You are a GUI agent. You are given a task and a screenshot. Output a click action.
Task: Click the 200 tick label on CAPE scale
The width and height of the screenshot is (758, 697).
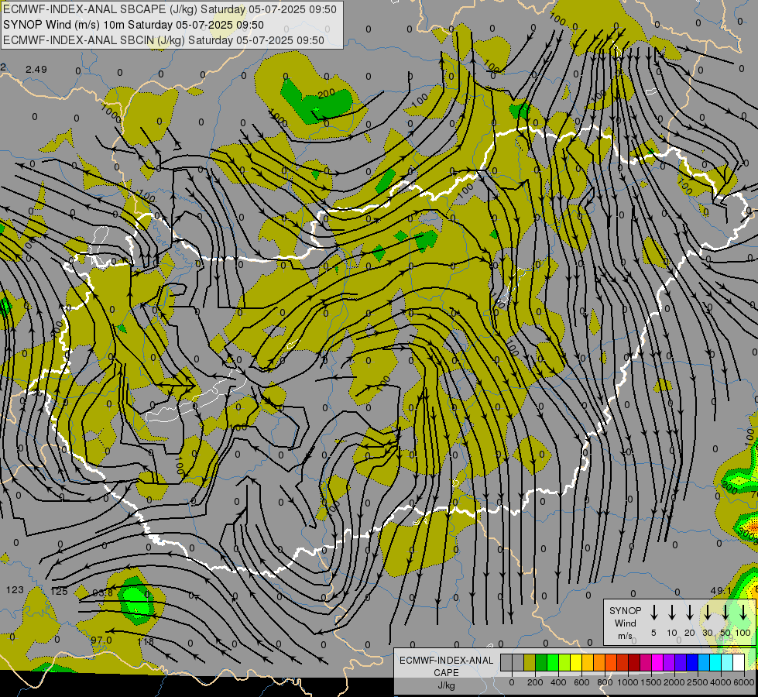click(535, 682)
